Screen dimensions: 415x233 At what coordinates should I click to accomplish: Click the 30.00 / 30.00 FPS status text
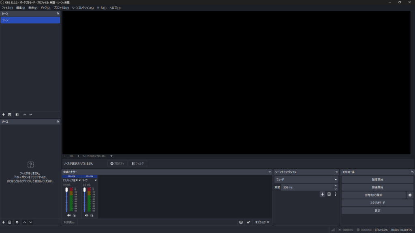[x=401, y=230]
